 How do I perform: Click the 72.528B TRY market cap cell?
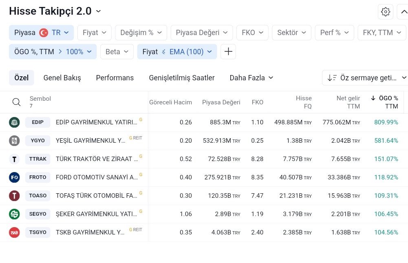(224, 159)
